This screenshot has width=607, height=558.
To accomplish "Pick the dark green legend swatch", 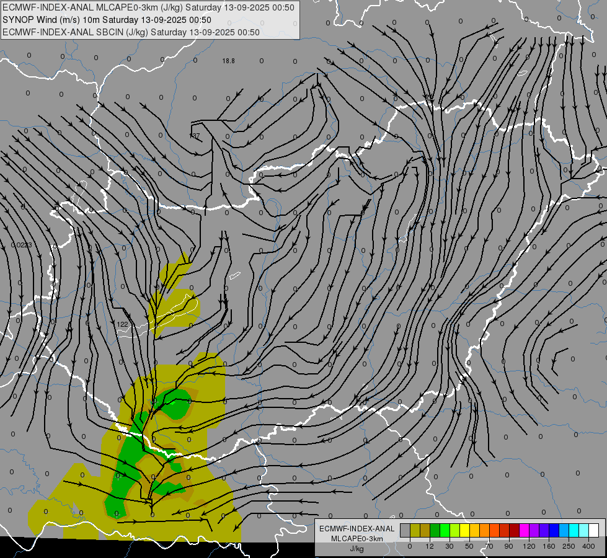I will (435, 530).
